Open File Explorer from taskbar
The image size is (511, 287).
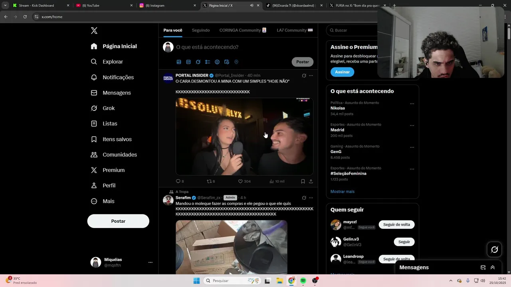click(x=279, y=281)
